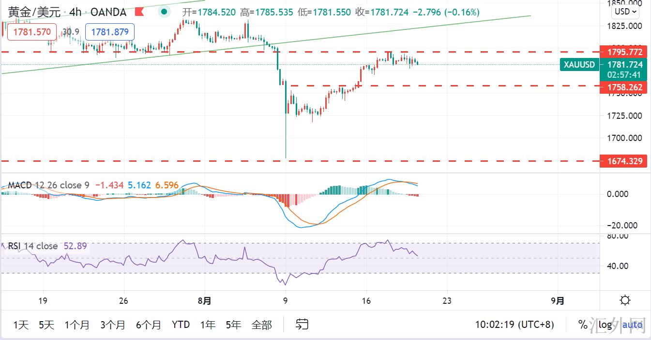
Task: Click the green market status dot
Action: [165, 12]
